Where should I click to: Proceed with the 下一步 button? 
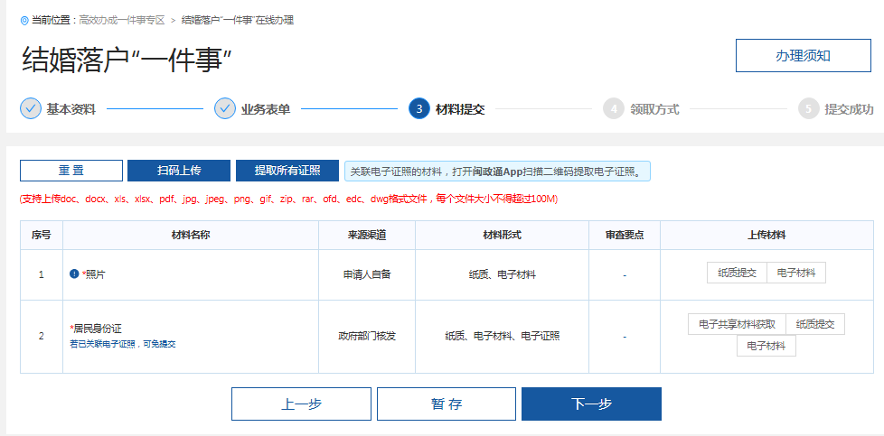(x=591, y=404)
